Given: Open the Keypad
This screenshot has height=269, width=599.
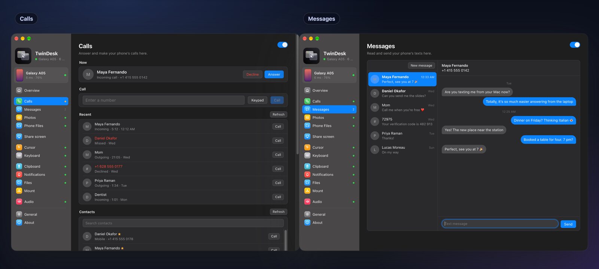Looking at the screenshot, I should click(x=258, y=100).
